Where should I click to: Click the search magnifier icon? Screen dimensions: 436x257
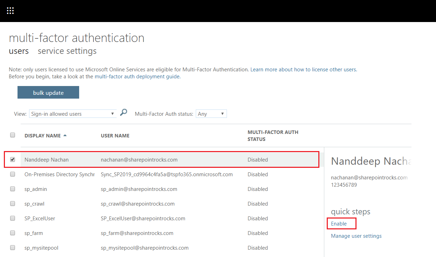(123, 113)
